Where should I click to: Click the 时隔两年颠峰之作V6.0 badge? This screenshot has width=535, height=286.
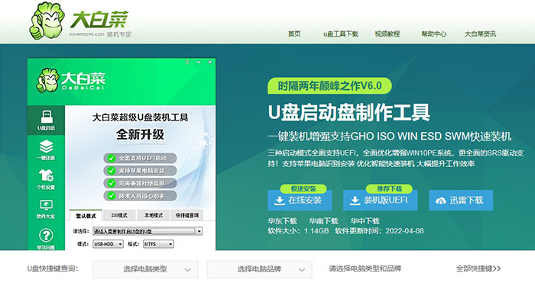click(x=329, y=85)
